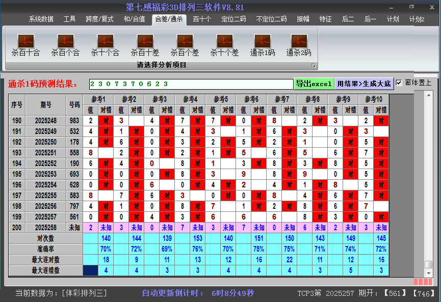Open the 计划 tab
This screenshot has width=441, height=302.
click(x=393, y=19)
